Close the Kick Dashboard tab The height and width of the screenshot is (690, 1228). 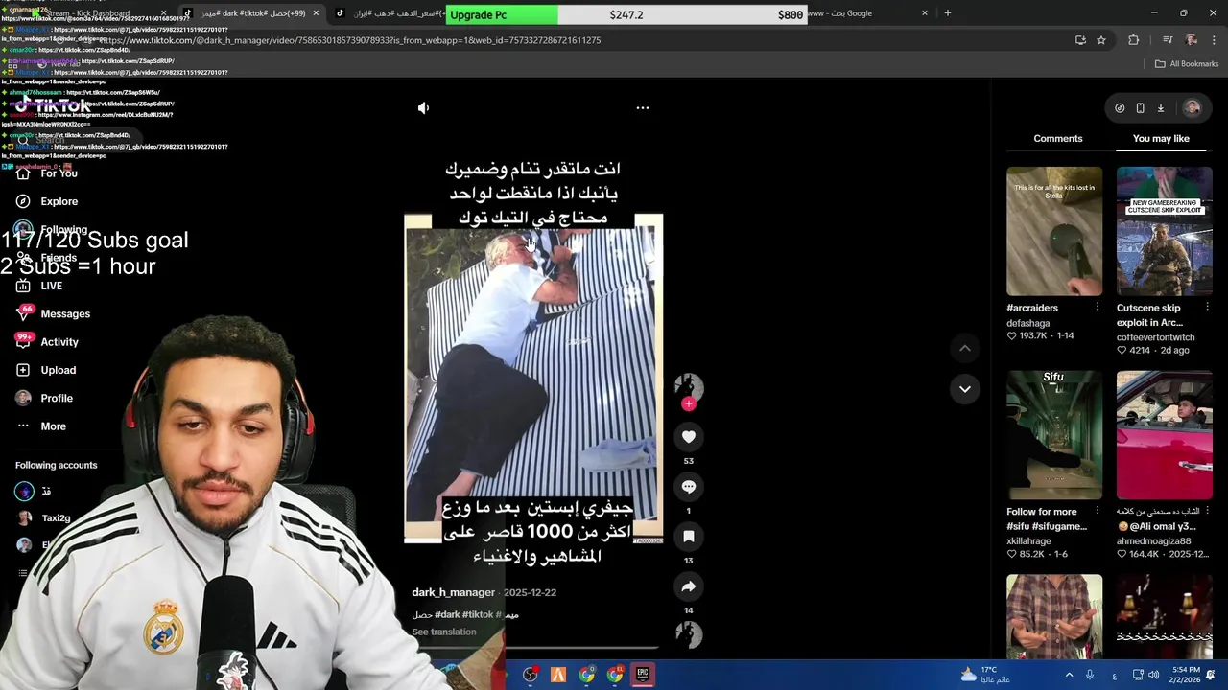(163, 13)
